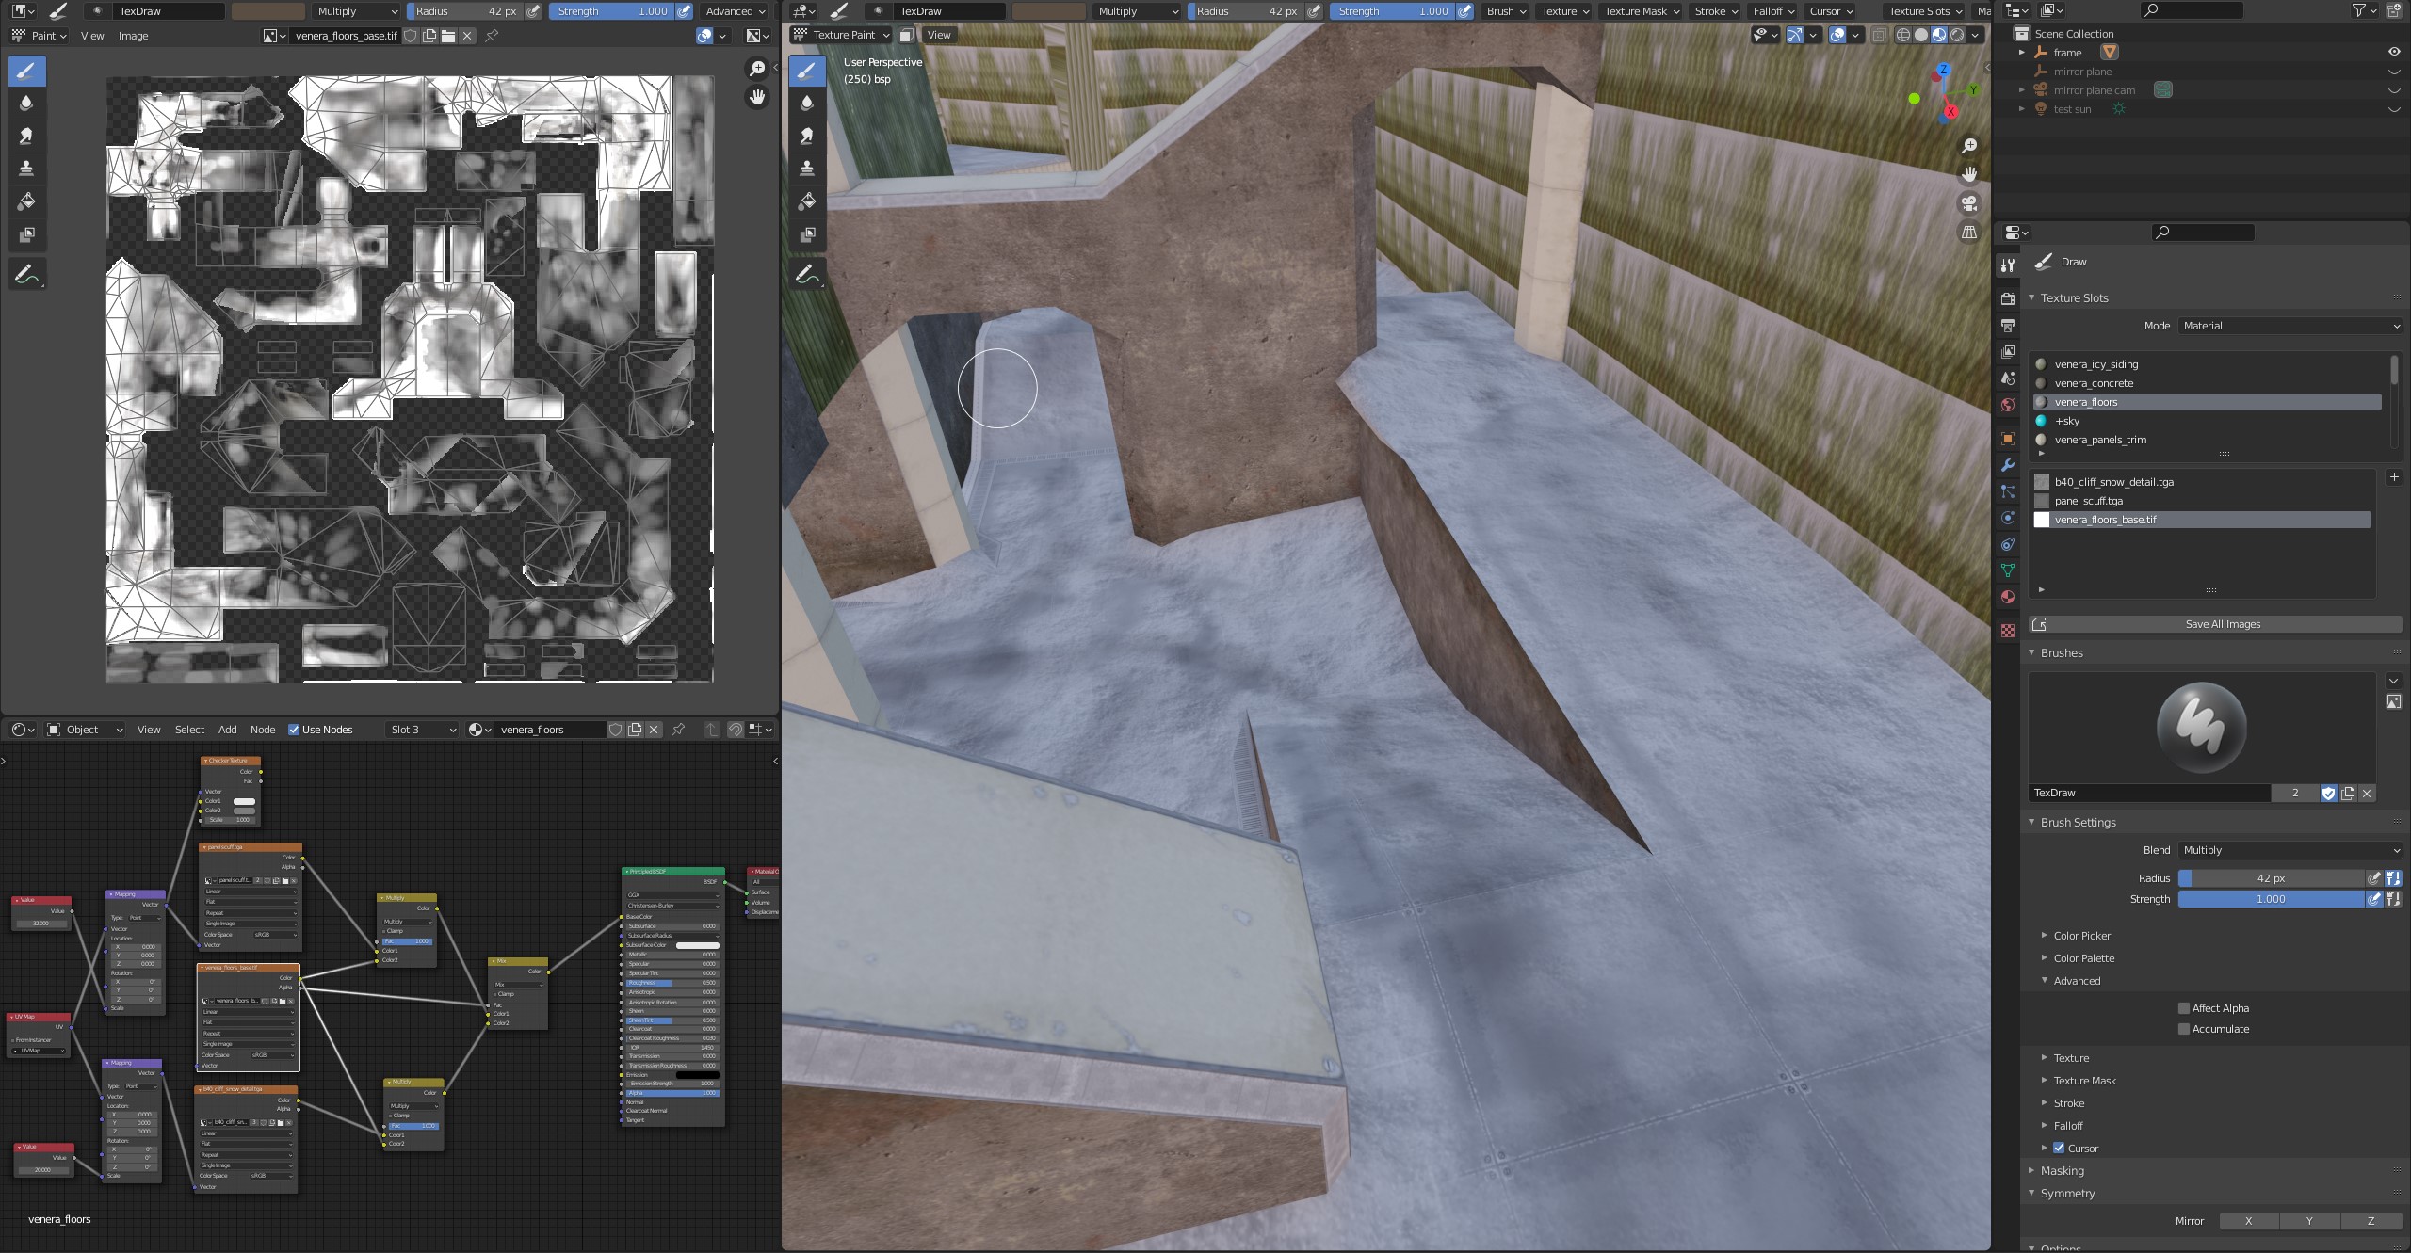This screenshot has height=1253, width=2411.
Task: Select the Annotate tool in 3D viewport
Action: 807,275
